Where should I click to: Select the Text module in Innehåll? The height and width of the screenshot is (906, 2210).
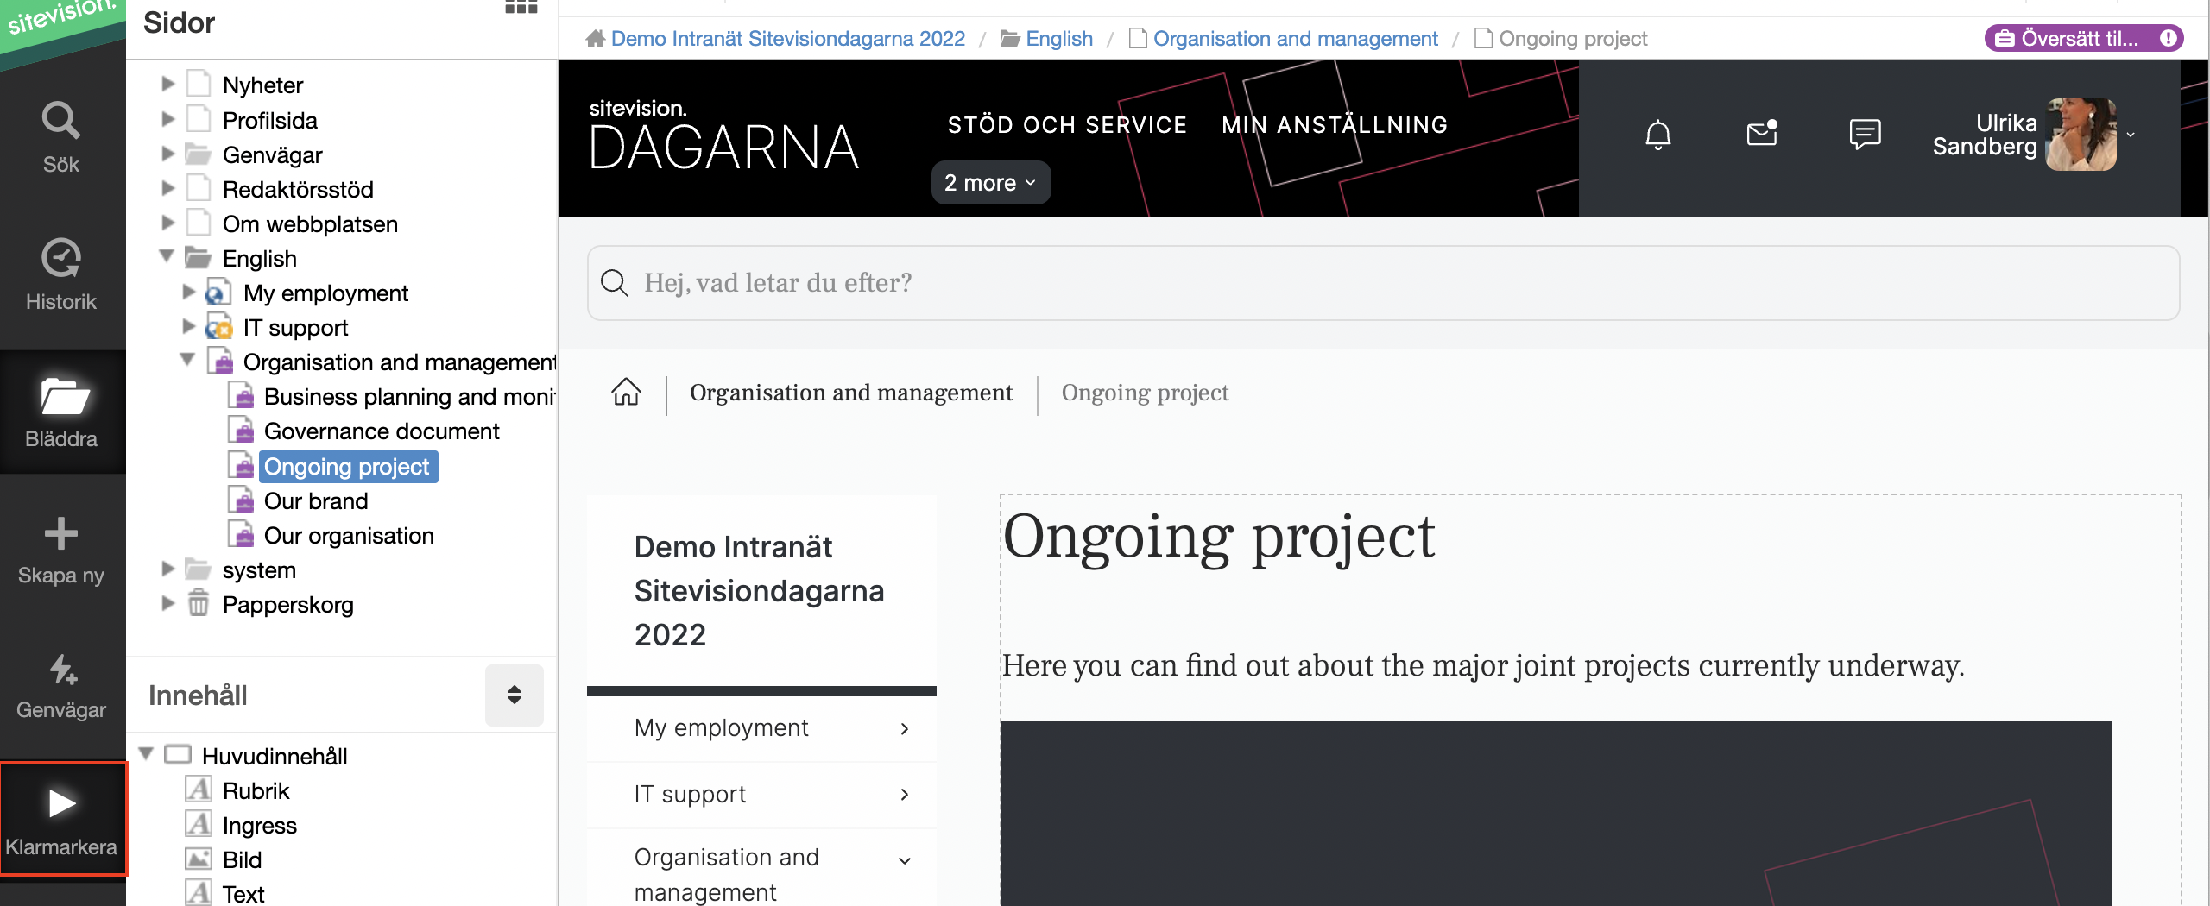point(243,894)
